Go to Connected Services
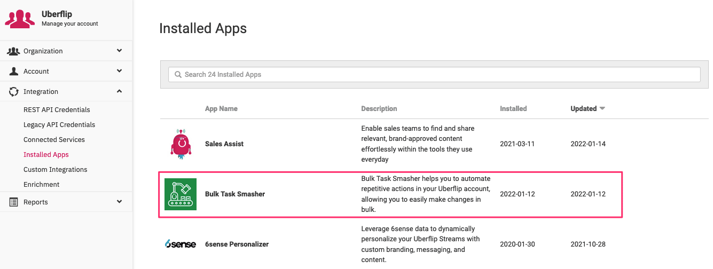This screenshot has height=269, width=713. coord(54,140)
